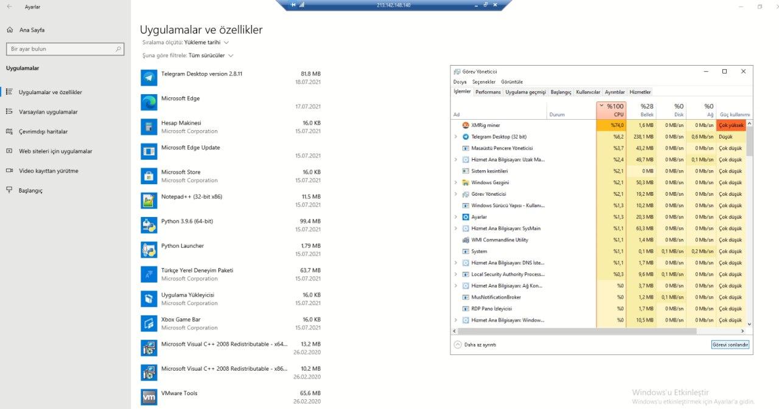Click the Microsoft Edge Update icon
Screen dimensions: 779x409
(x=149, y=151)
